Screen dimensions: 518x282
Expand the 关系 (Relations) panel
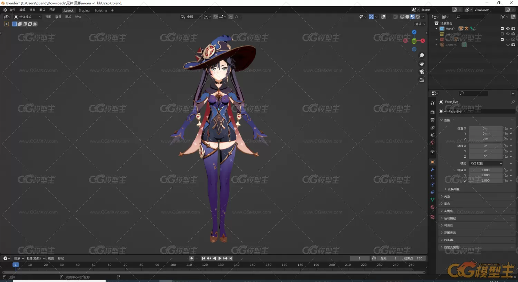pos(445,196)
